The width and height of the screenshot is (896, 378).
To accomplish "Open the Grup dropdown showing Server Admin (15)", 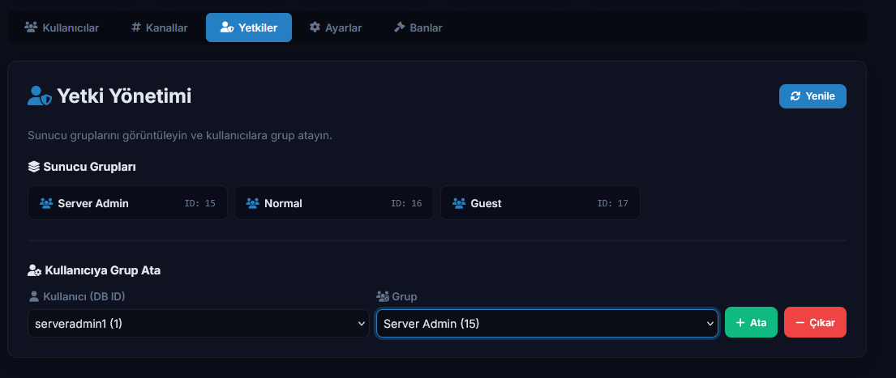I will click(x=547, y=323).
